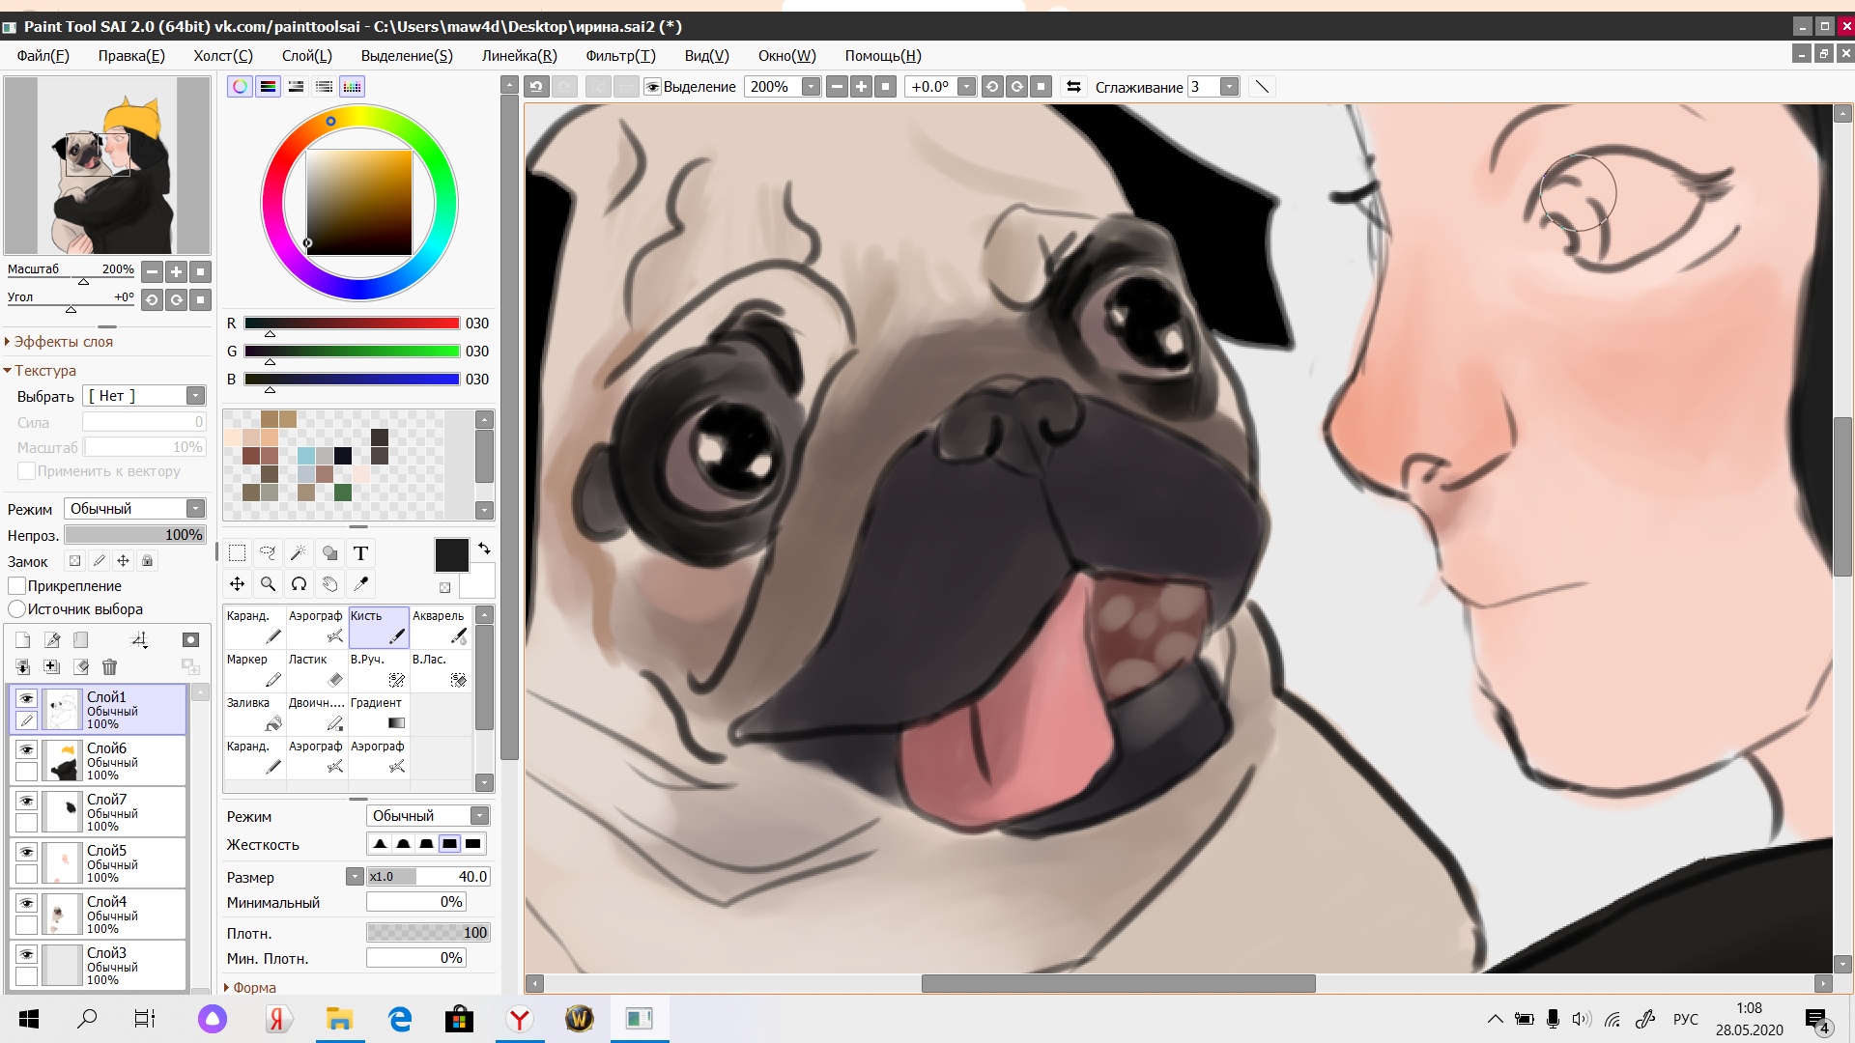Open the layer Режим blend mode dropdown
1855x1043 pixels.
[135, 509]
